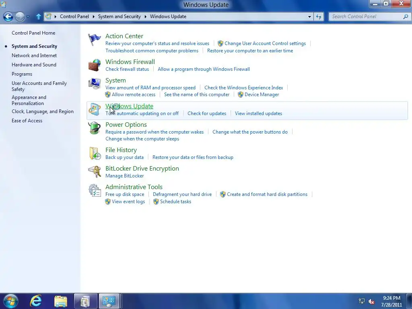The image size is (412, 309).
Task: Click the muted speaker tray icon
Action: (x=371, y=301)
